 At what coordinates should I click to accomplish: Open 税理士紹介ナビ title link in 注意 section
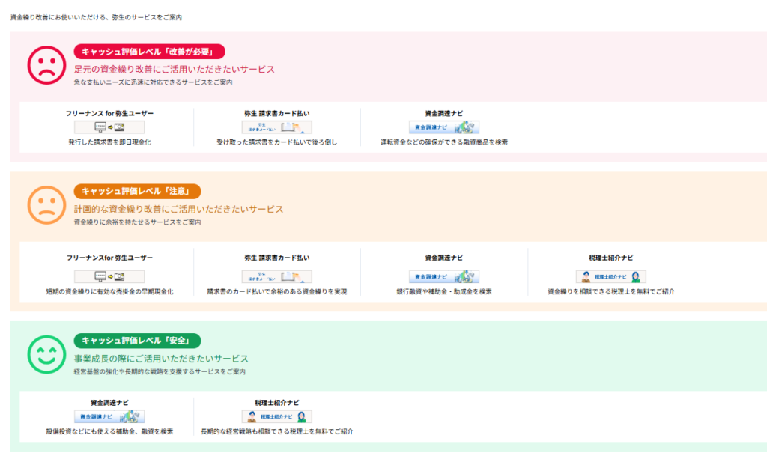(610, 258)
